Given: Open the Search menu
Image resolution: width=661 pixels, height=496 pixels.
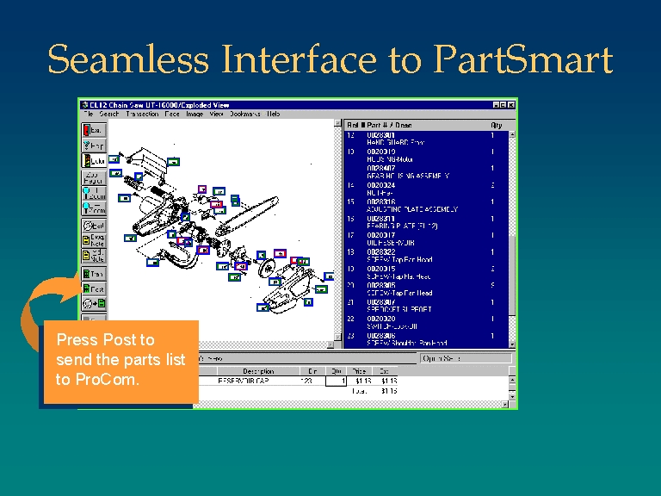Looking at the screenshot, I should coord(108,114).
